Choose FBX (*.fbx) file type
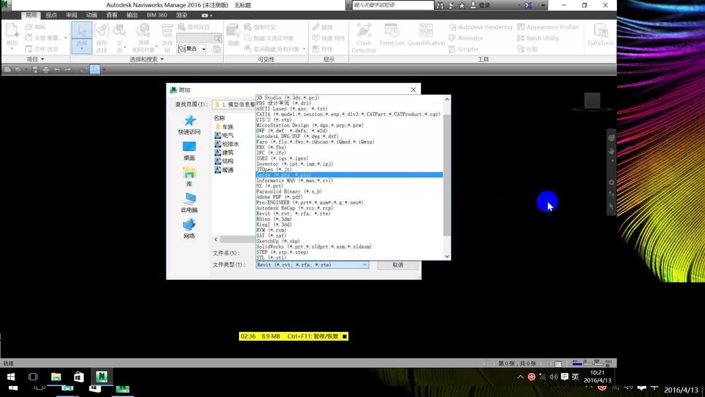The height and width of the screenshot is (397, 705). pyautogui.click(x=349, y=148)
